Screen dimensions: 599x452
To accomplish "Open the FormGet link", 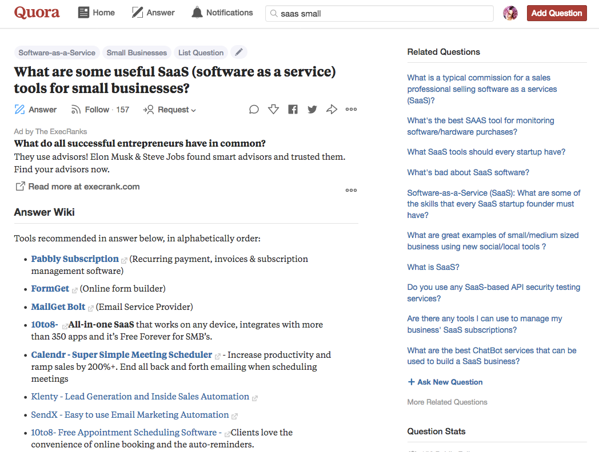I will pos(50,289).
